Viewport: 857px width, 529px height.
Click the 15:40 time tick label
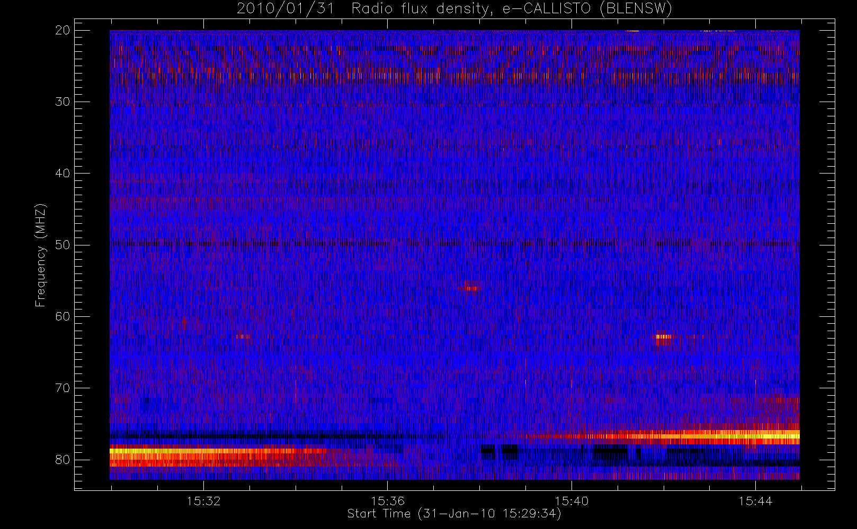coord(572,501)
